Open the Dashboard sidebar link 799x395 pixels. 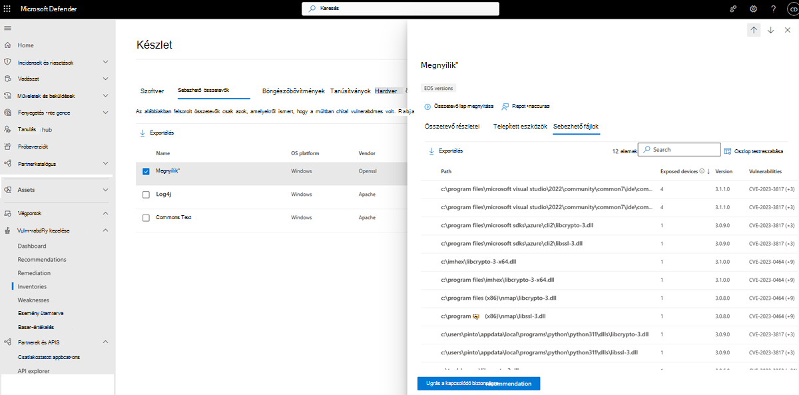tap(32, 246)
